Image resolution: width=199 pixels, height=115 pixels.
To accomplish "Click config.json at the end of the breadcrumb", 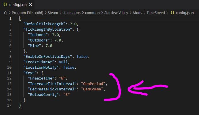I will tap(186, 13).
